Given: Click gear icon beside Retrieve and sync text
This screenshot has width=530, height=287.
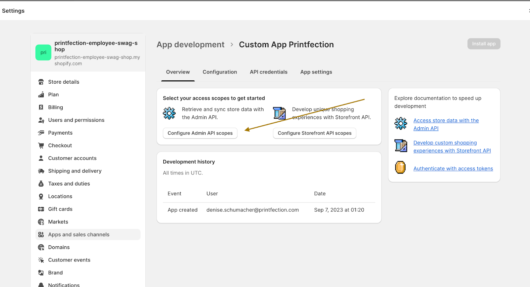Looking at the screenshot, I should pyautogui.click(x=169, y=113).
